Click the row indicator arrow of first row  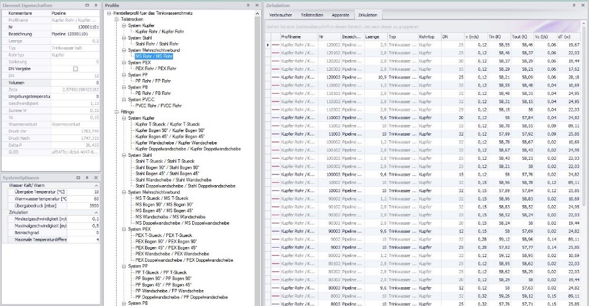coord(268,45)
